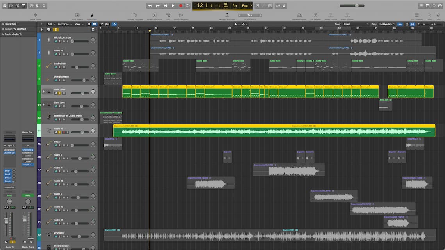Image resolution: width=445 pixels, height=250 pixels.
Task: Solo the Drumstel track
Action: 59,236
